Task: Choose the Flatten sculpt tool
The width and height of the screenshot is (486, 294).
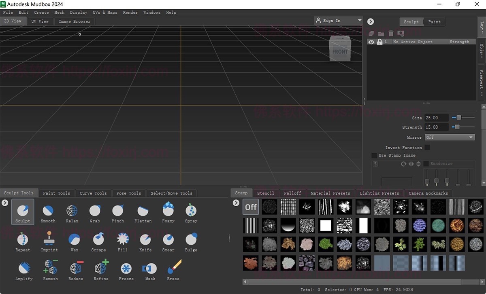Action: 143,212
